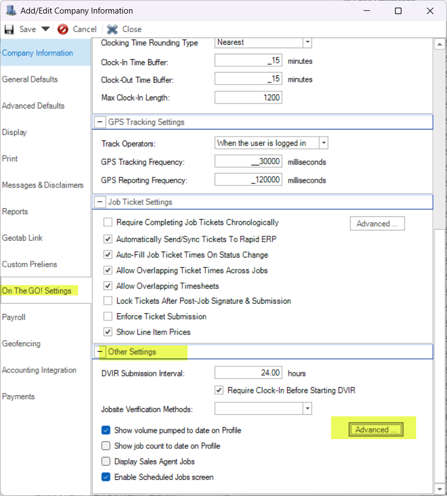Click the Save floppy disk icon

pos(9,29)
